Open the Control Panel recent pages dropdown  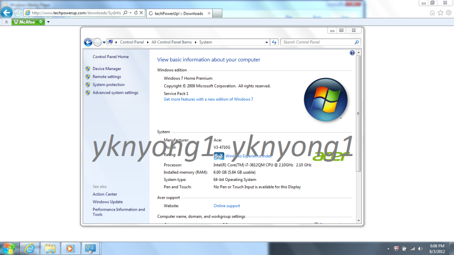(104, 42)
